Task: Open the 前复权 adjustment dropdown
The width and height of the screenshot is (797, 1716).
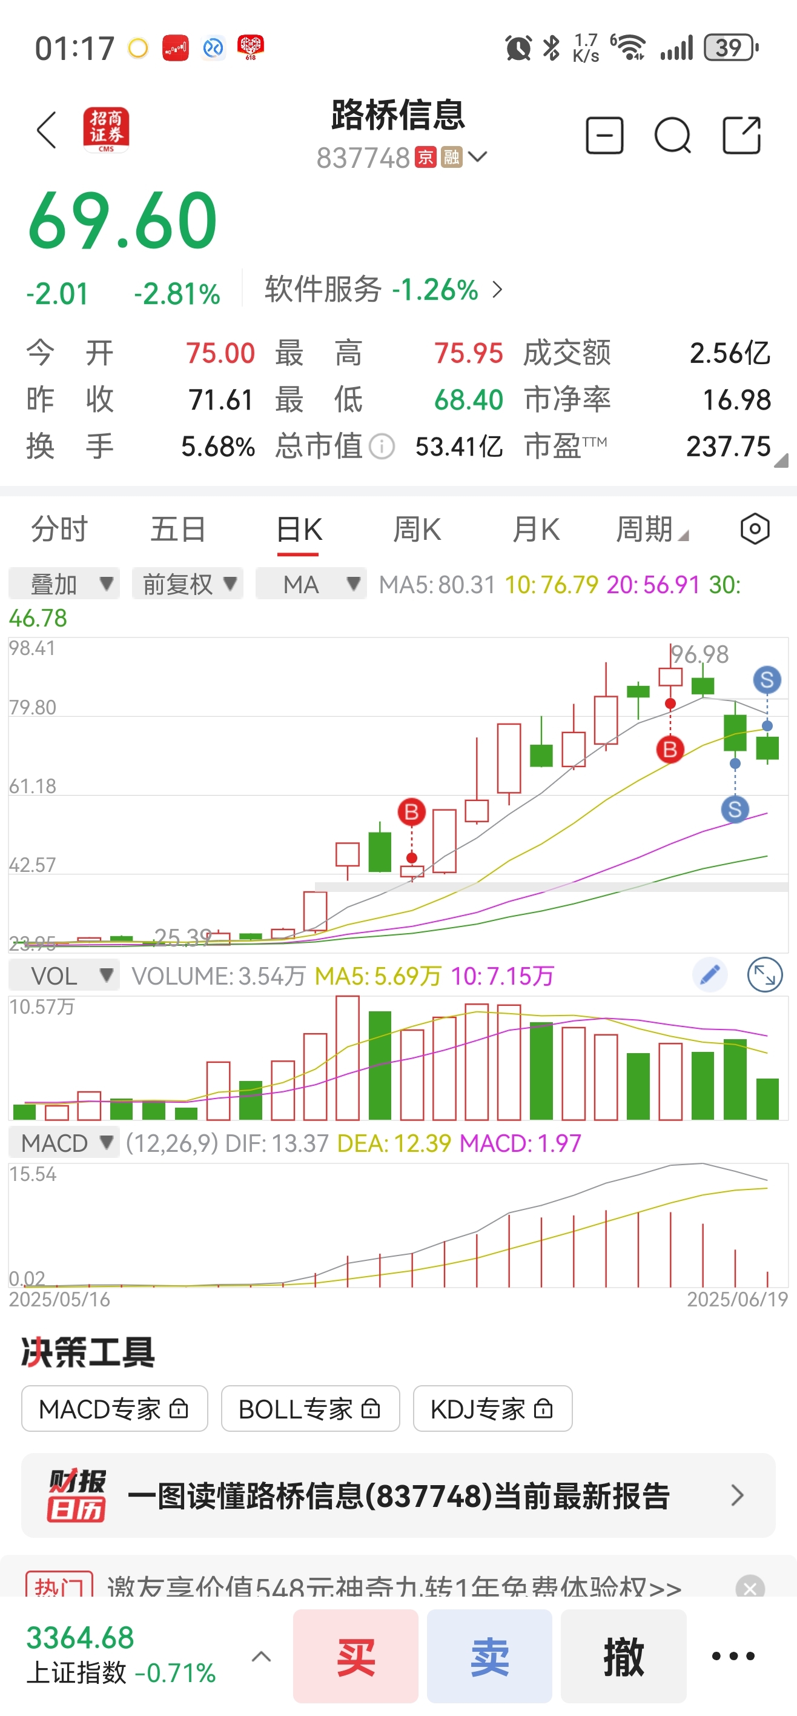Action: (x=188, y=584)
